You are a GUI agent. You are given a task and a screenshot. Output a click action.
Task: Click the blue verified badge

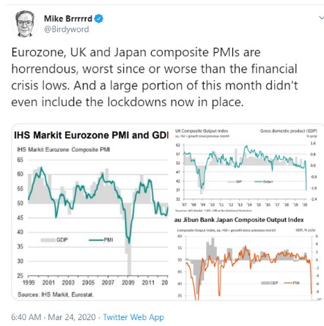click(99, 18)
